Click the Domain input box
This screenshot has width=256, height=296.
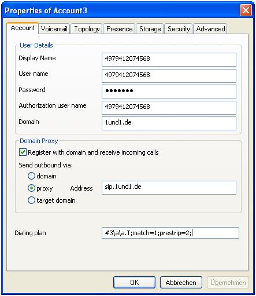click(x=169, y=123)
